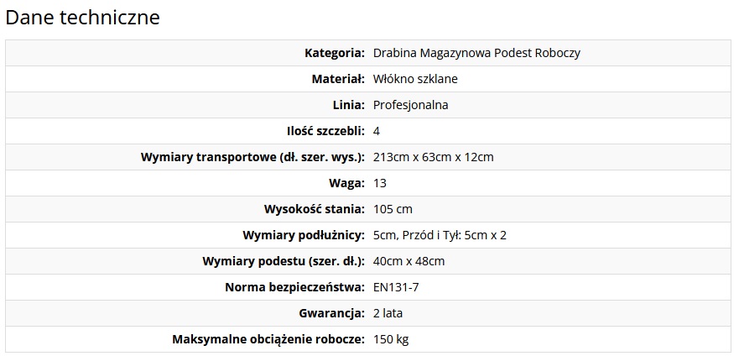The image size is (739, 356).
Task: Select the 'Włókno szklane' value
Action: tap(415, 79)
